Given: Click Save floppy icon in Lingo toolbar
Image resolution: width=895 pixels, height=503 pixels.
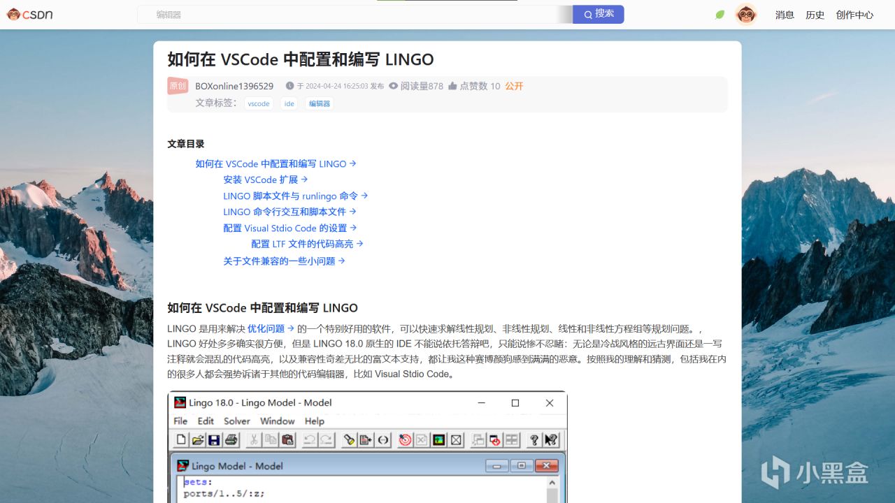Looking at the screenshot, I should (214, 439).
